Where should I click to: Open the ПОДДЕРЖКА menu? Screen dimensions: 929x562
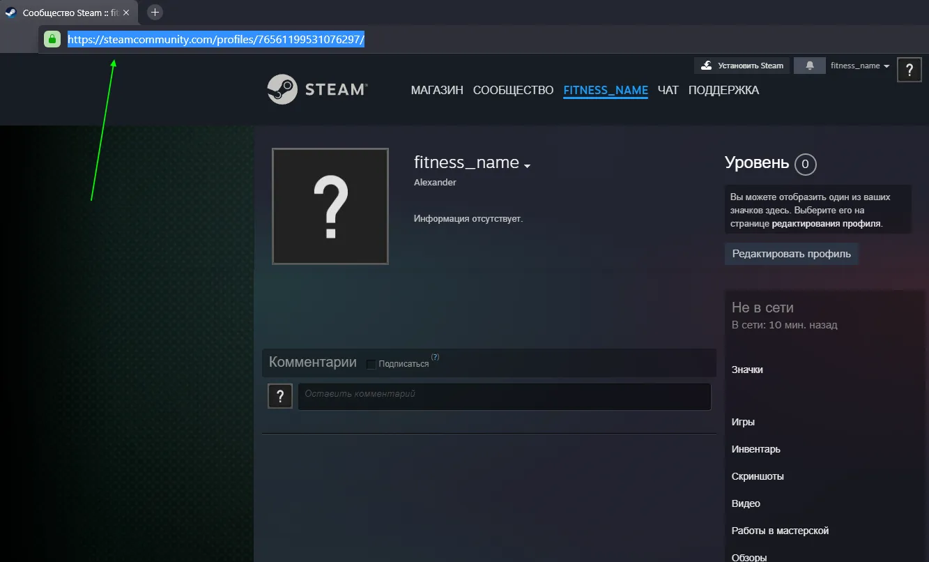point(723,90)
